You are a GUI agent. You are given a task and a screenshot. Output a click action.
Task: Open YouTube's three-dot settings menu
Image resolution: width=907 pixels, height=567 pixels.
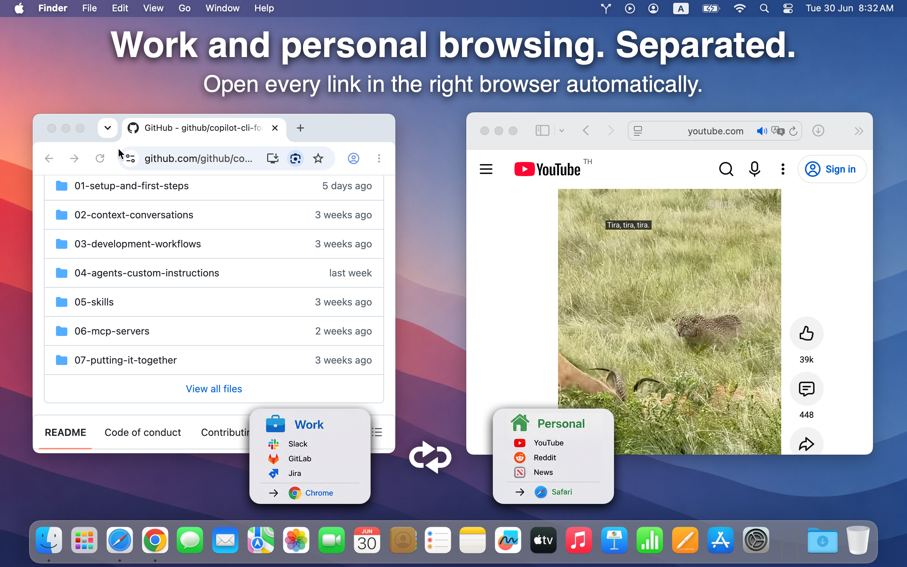[x=783, y=169]
